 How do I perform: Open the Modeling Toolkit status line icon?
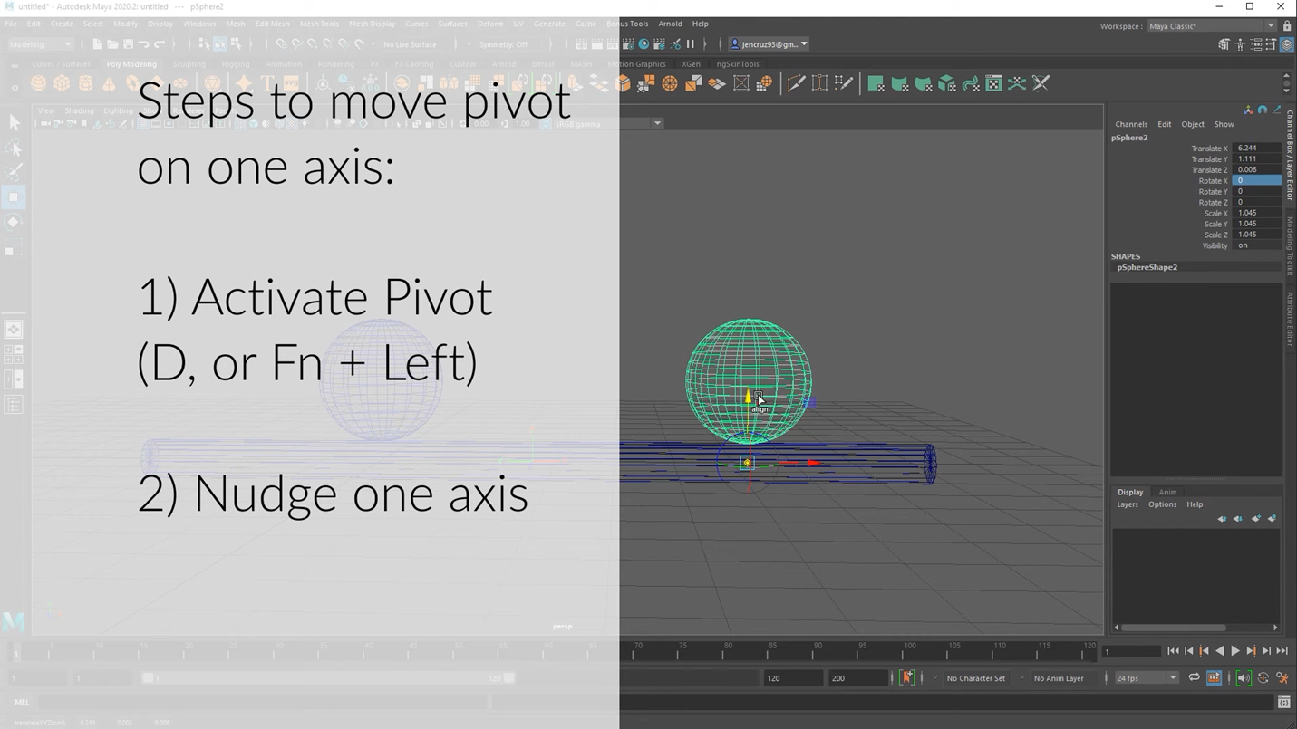coord(1224,44)
